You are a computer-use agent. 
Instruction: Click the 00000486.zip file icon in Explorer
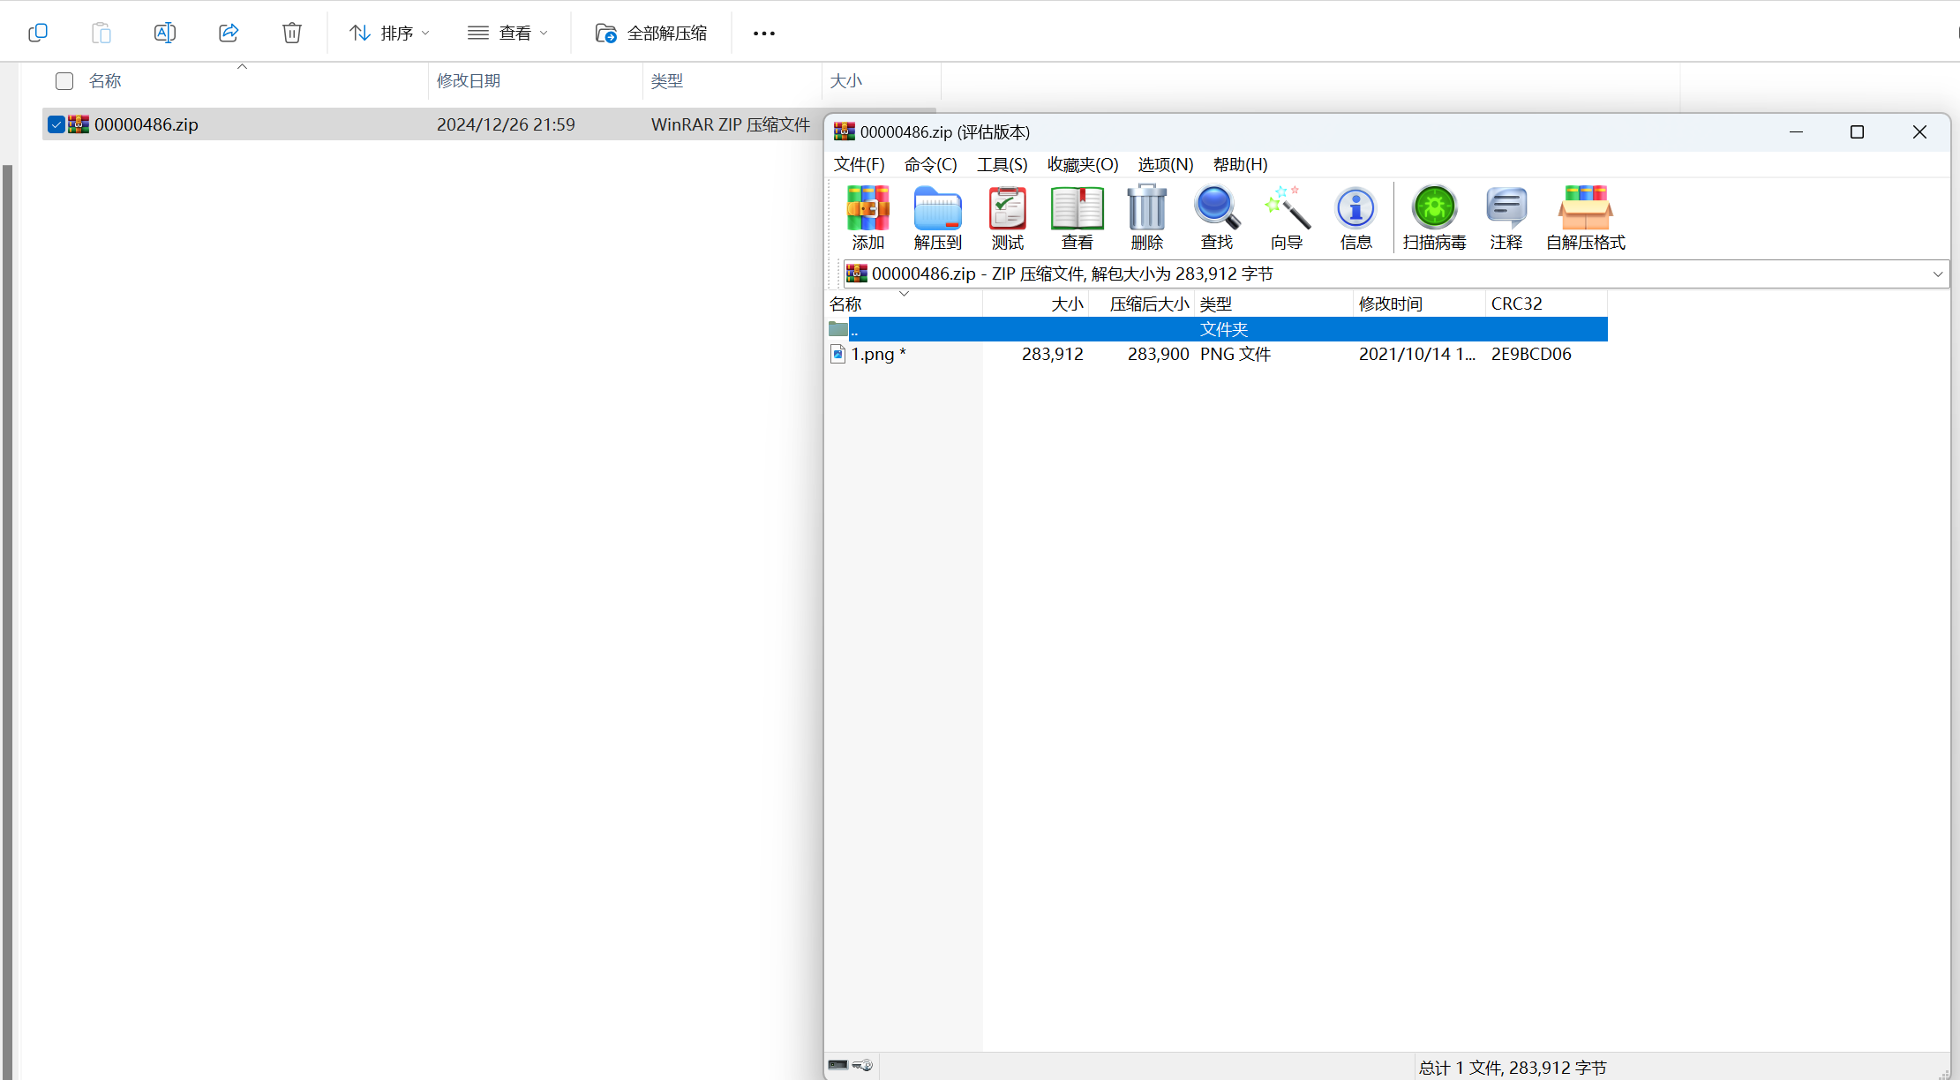click(x=79, y=124)
